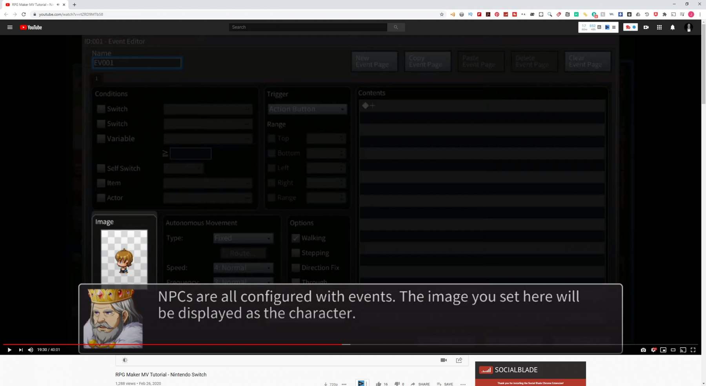Viewport: 706px width, 386px height.
Task: Open the YouTube apps grid
Action: (659, 27)
